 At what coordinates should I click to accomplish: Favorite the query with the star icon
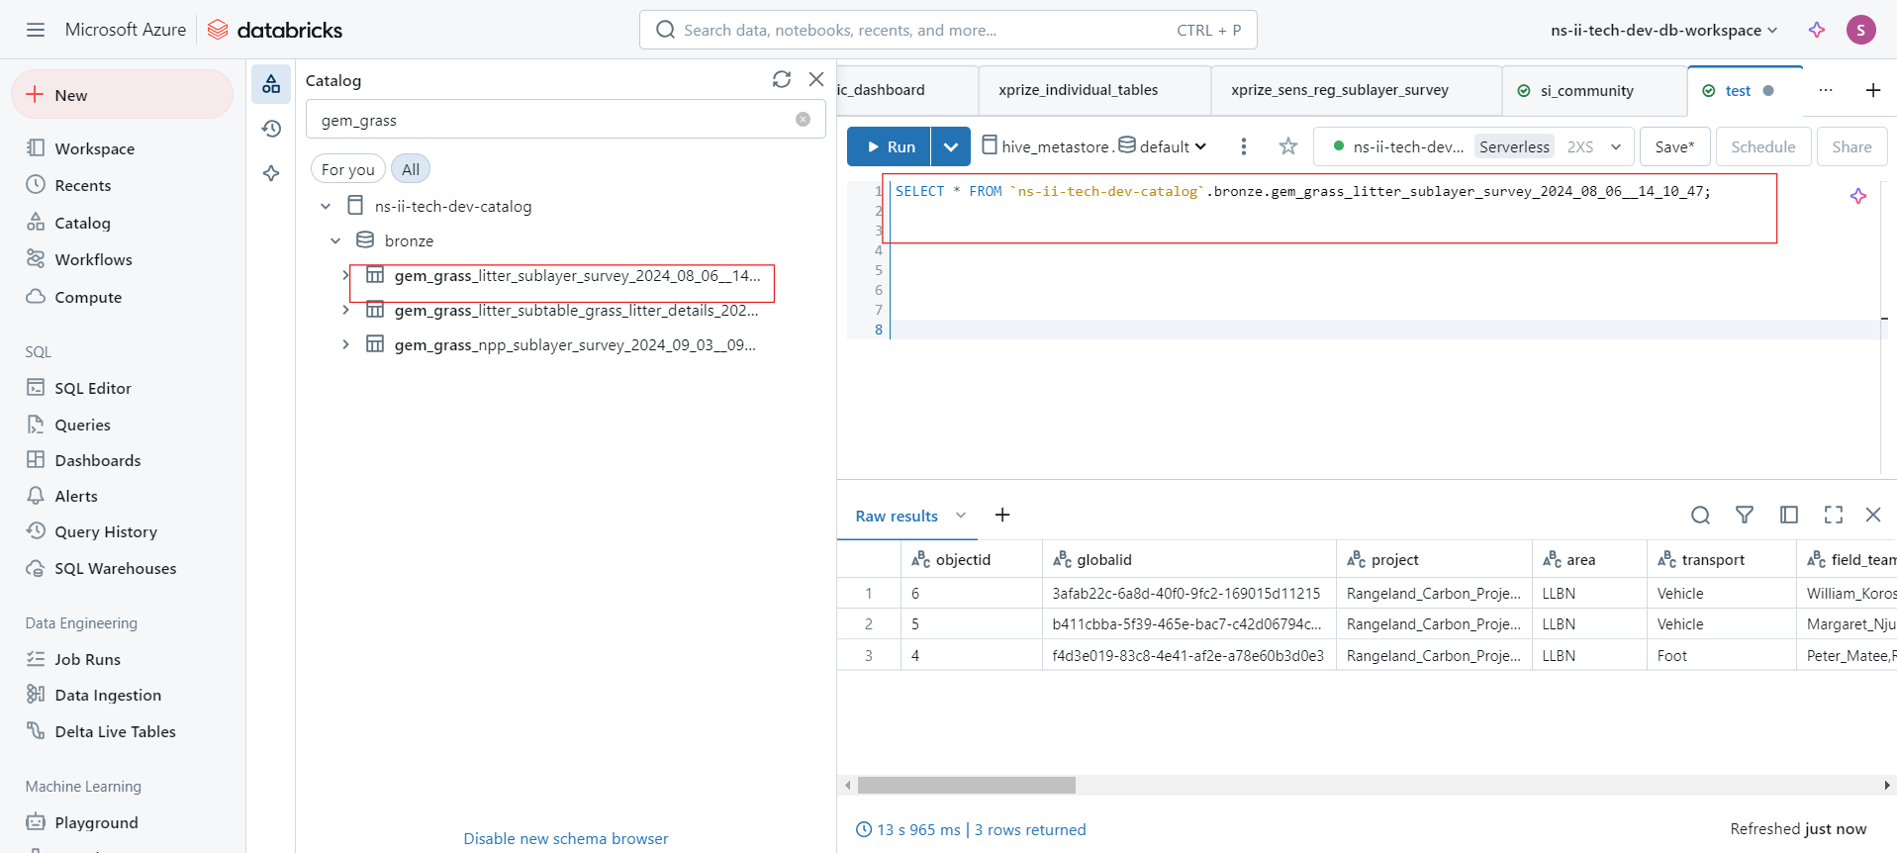point(1287,146)
